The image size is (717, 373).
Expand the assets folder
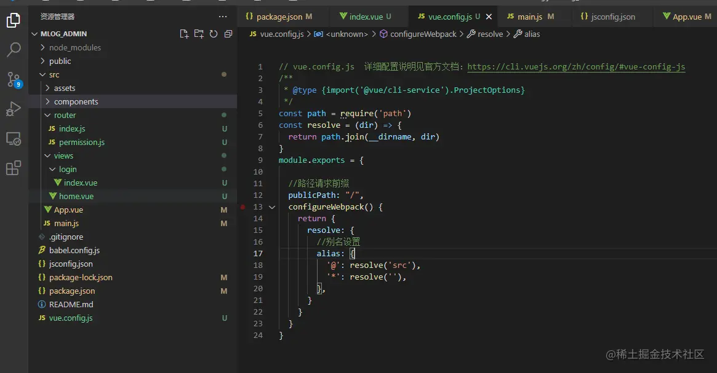[47, 88]
